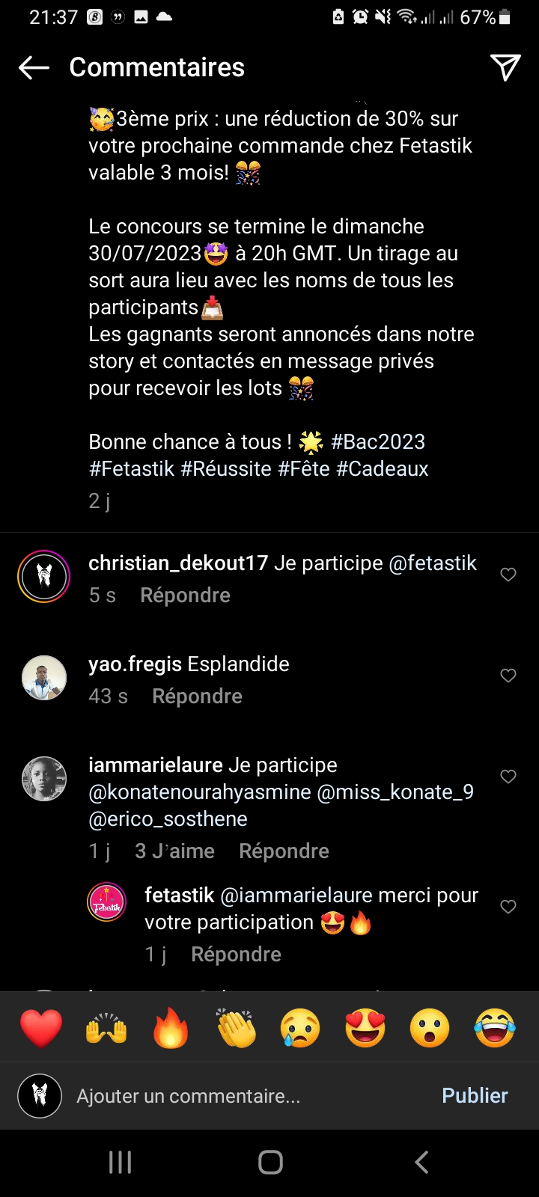Insert the crying sad face emoji
The width and height of the screenshot is (539, 1197).
click(x=300, y=1027)
